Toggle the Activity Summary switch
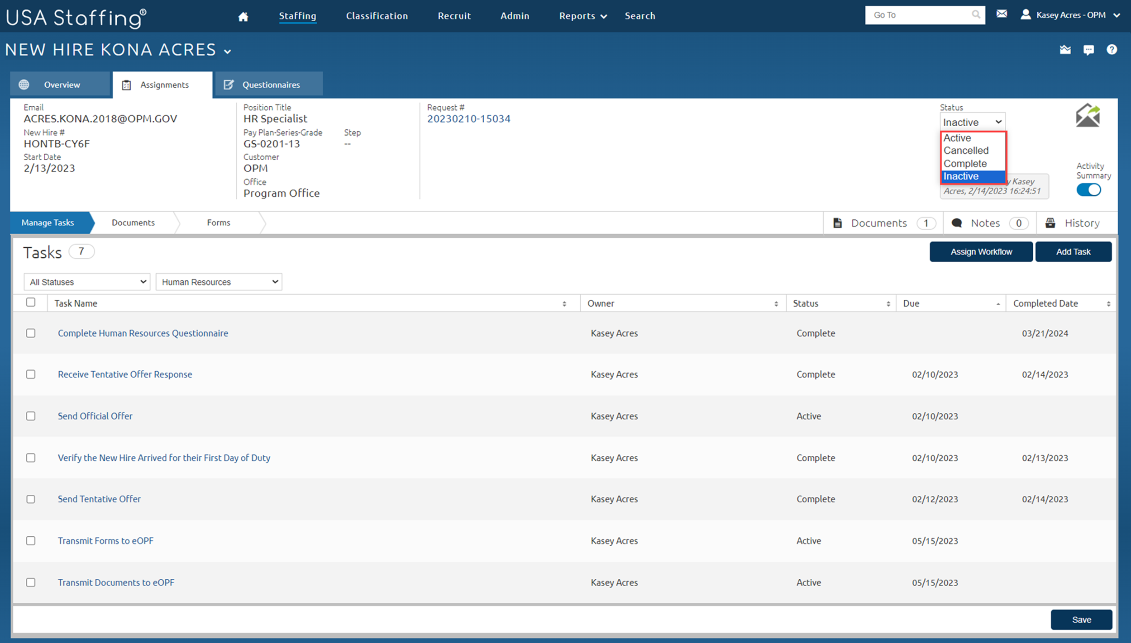 point(1088,190)
